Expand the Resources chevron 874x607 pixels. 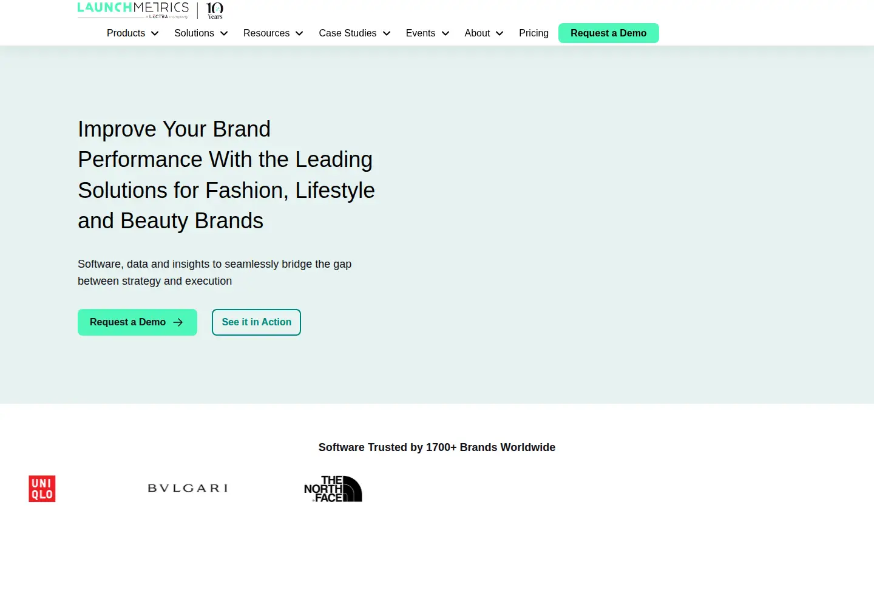click(x=299, y=33)
